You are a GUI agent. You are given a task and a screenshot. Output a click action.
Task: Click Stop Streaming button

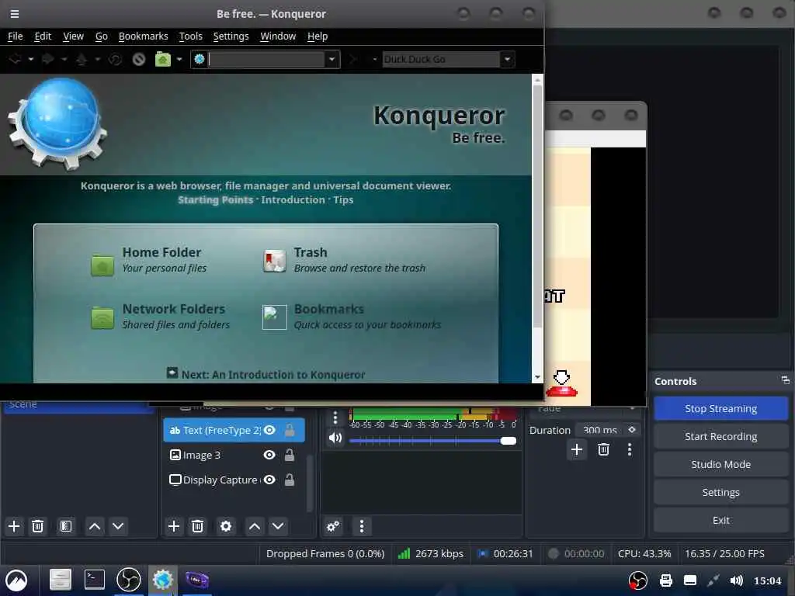[x=720, y=408]
